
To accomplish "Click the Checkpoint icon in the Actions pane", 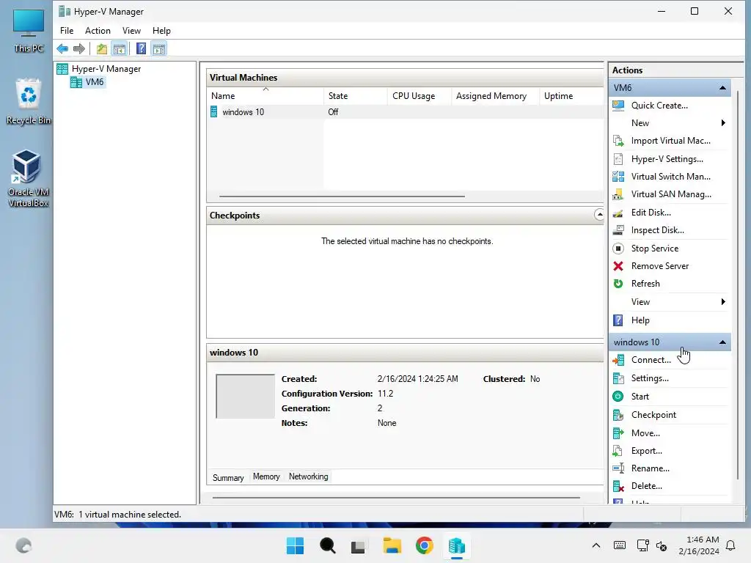I will coord(618,415).
